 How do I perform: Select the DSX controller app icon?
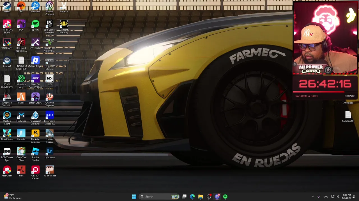coord(21,25)
